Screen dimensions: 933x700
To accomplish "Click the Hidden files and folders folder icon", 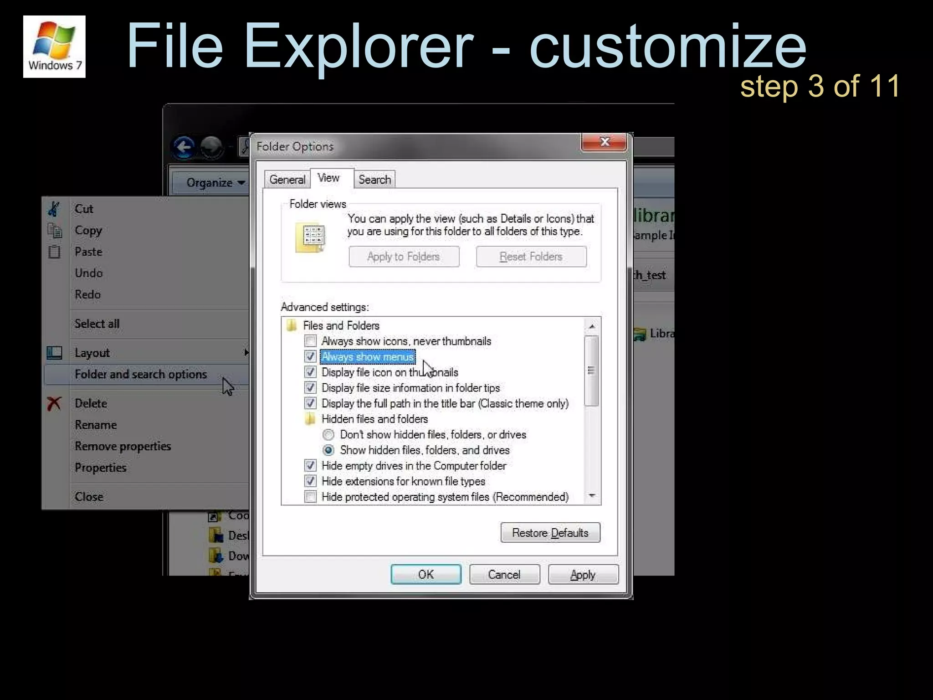I will point(310,419).
